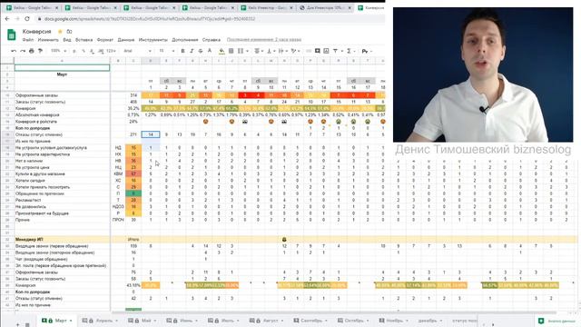This screenshot has height=327, width=581.
Task: Open the Дополнения menu
Action: pyautogui.click(x=185, y=40)
